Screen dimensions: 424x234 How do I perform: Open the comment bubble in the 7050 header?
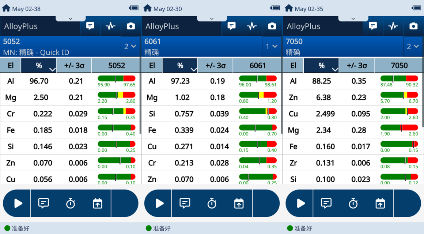[x=373, y=26]
